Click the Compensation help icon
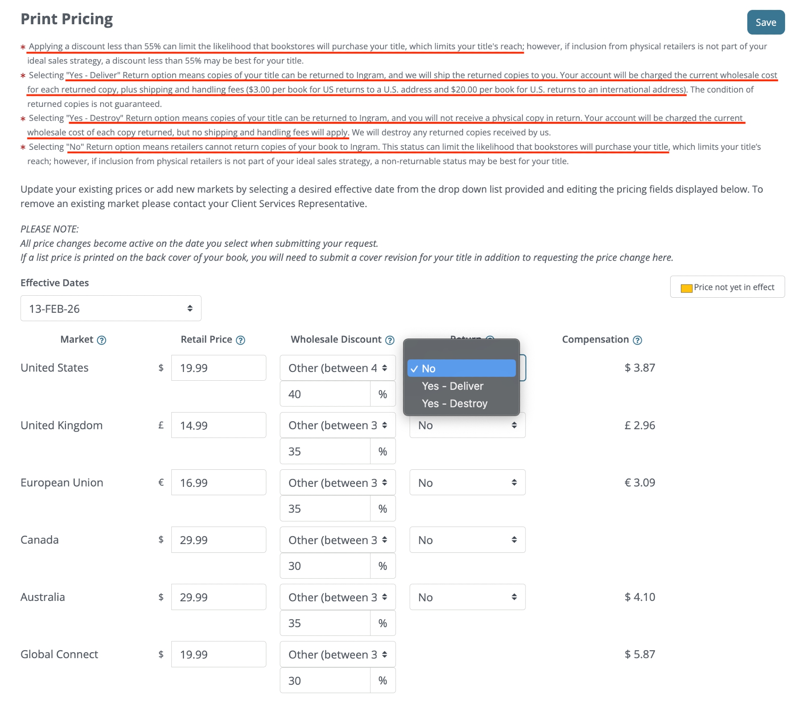Image resolution: width=795 pixels, height=709 pixels. point(637,340)
